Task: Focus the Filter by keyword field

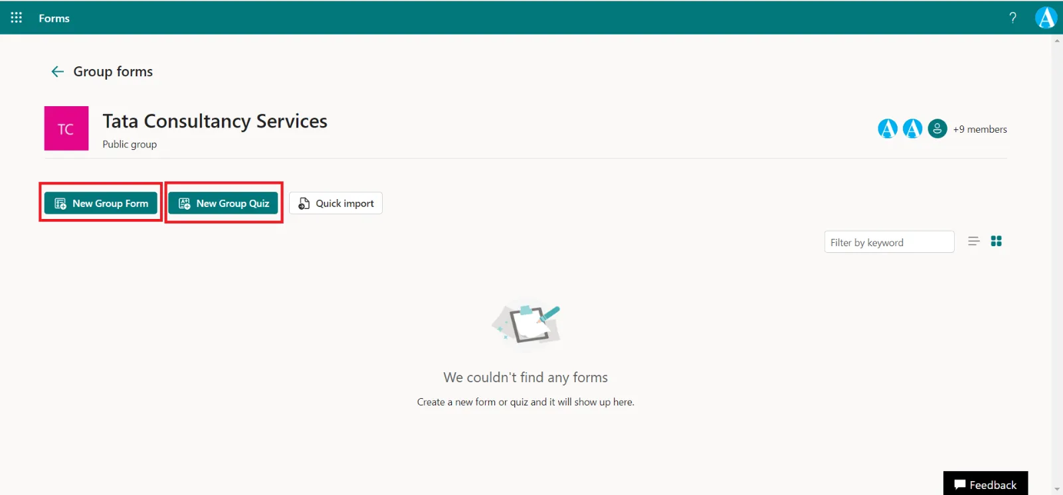Action: (889, 242)
